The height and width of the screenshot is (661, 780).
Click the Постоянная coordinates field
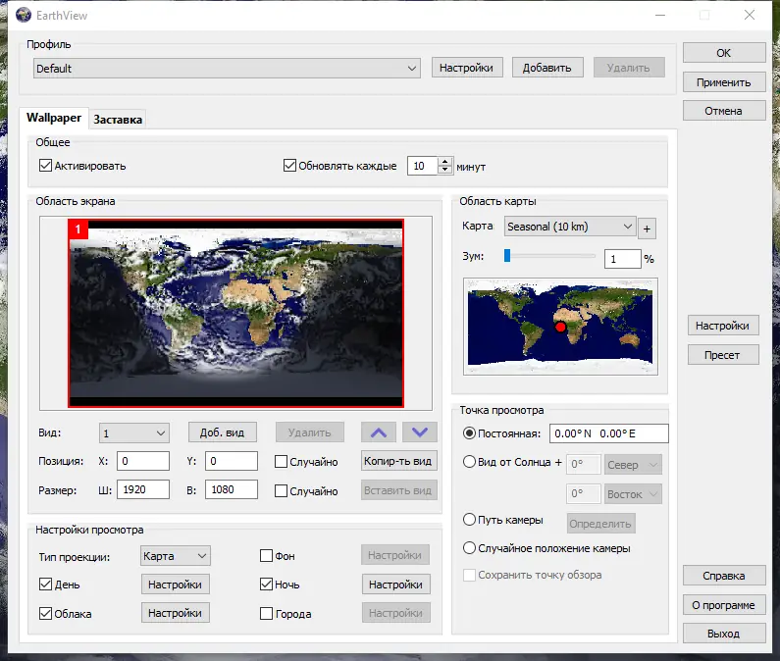pos(609,433)
